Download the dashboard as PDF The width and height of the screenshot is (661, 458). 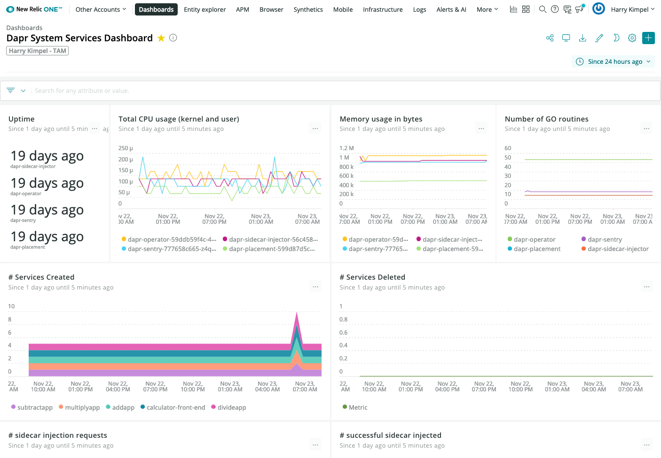tap(582, 38)
